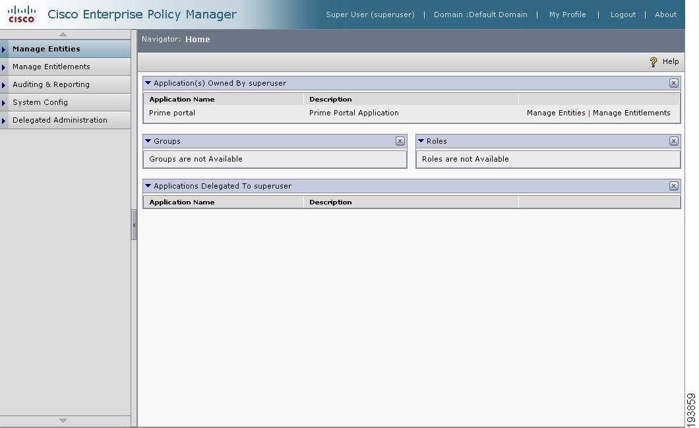The image size is (699, 428).
Task: Click the sidebar scroll-up arrow
Action: pyautogui.click(x=63, y=34)
